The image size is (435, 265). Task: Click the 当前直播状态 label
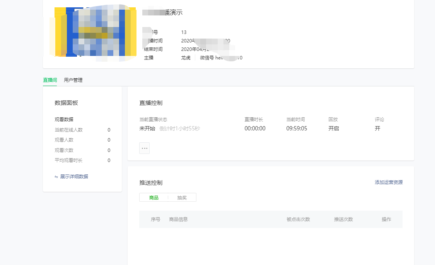pyautogui.click(x=153, y=120)
